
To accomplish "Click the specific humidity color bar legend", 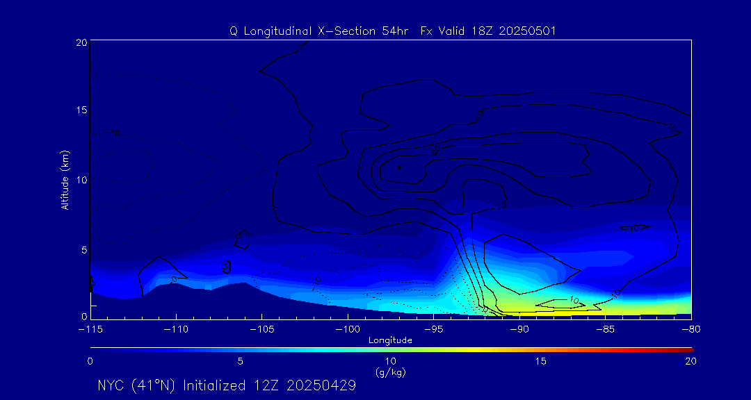I will coord(391,350).
